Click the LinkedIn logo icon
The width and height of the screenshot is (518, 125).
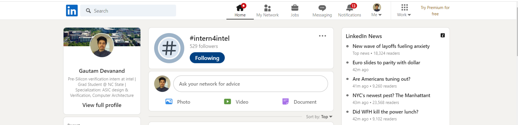click(72, 11)
